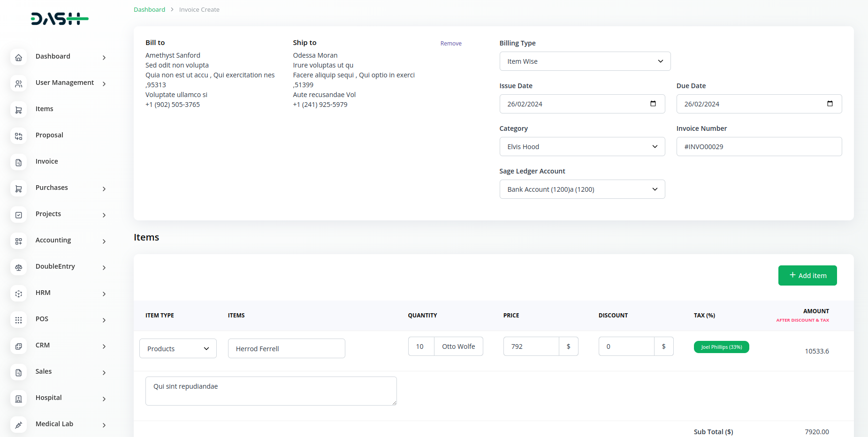The image size is (868, 437).
Task: Open the Sage Ledger Account dropdown
Action: (x=582, y=189)
